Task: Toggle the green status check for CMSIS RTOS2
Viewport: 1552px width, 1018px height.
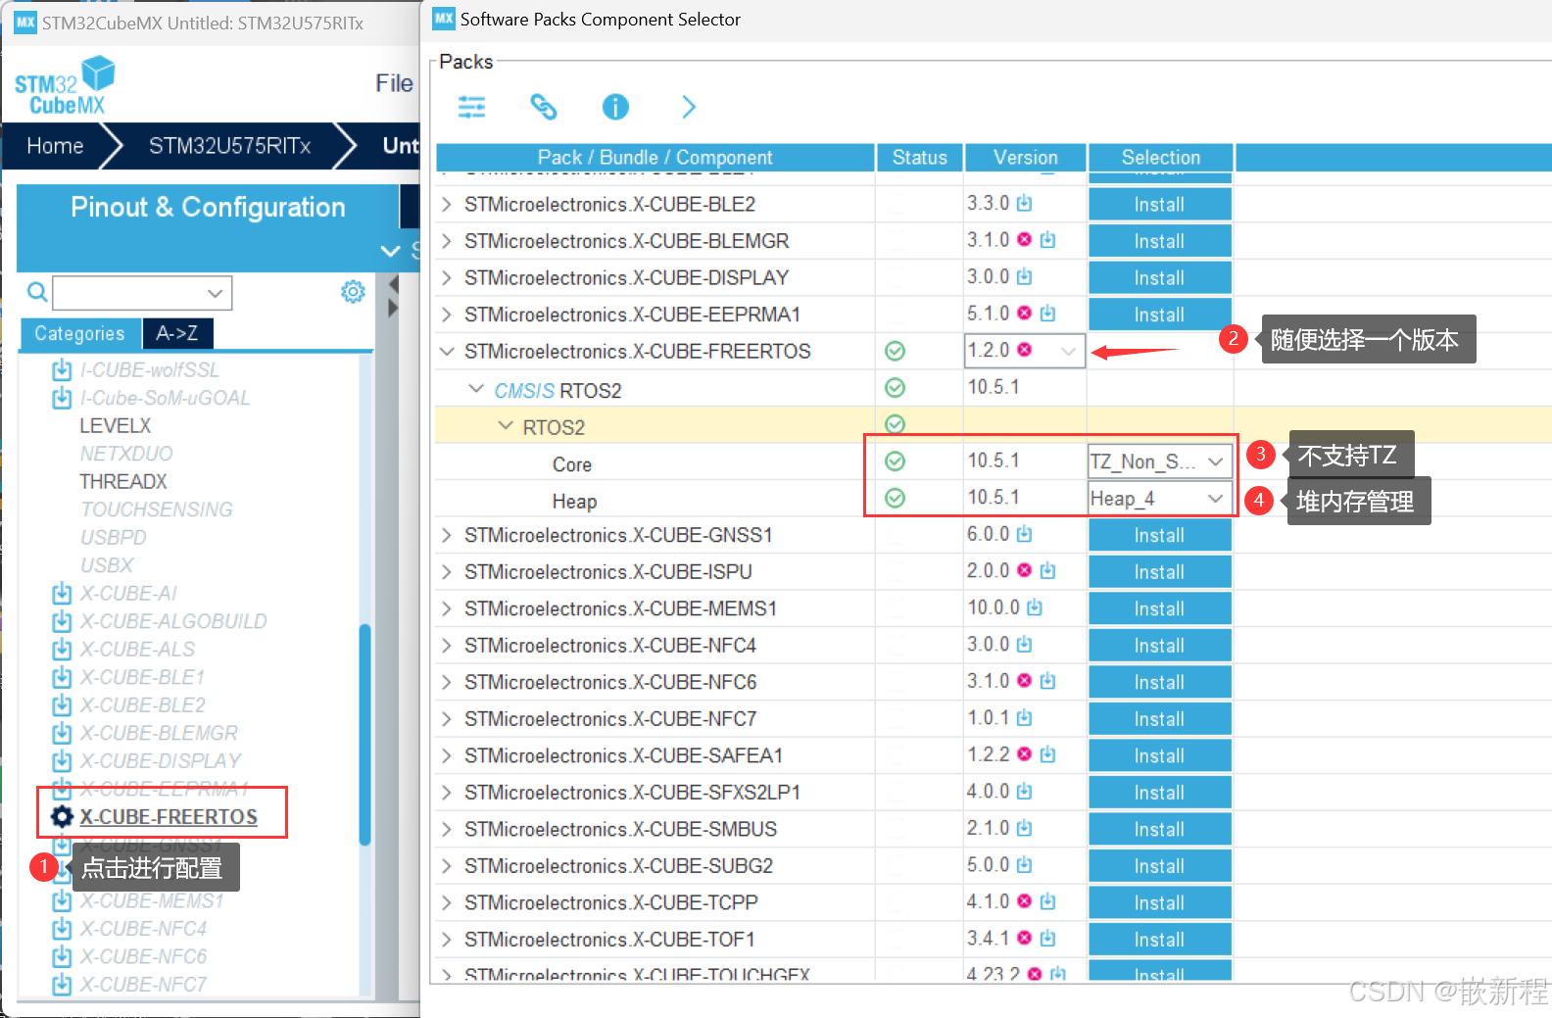Action: click(x=895, y=388)
